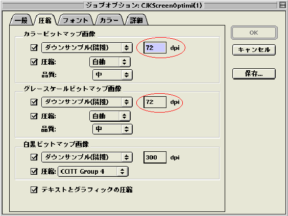Switch to the 一般 tab
Viewport: 288px width, 216px height.
(x=21, y=20)
